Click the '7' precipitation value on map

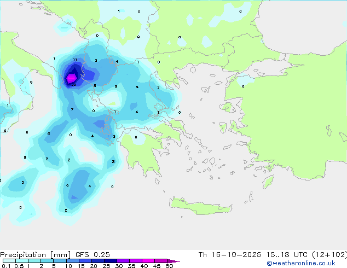point(72,110)
